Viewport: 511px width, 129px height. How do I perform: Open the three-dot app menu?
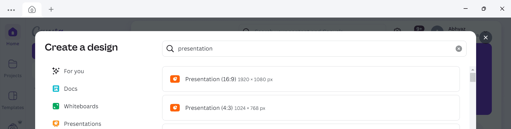(x=11, y=10)
